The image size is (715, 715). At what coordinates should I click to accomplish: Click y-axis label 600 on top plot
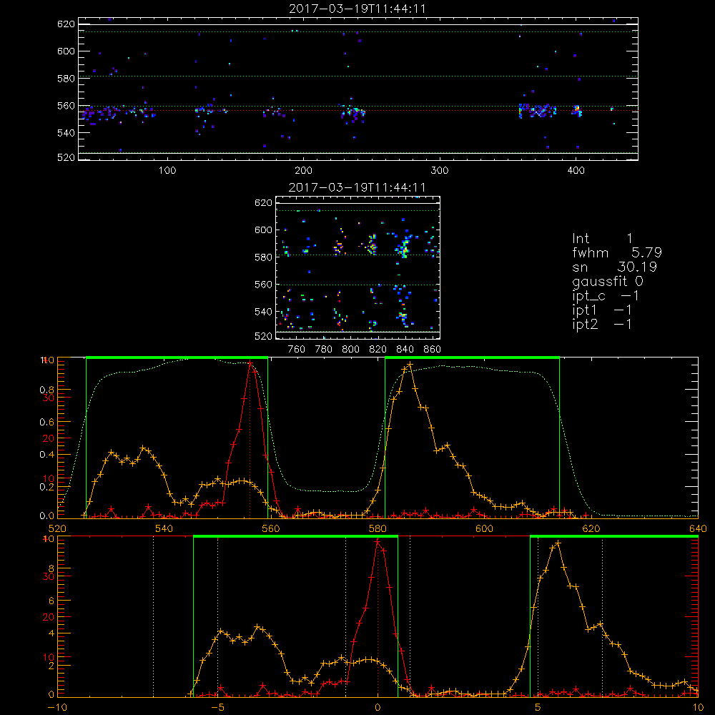point(66,51)
